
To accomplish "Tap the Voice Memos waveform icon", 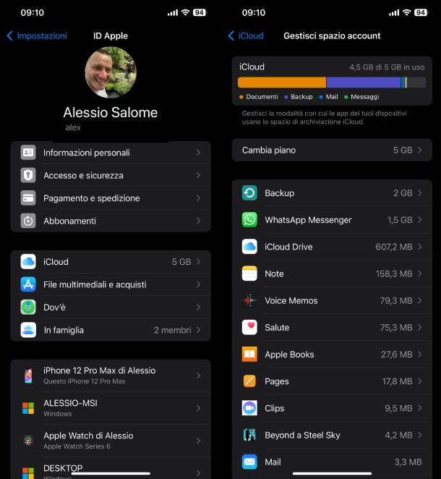I will pos(249,300).
